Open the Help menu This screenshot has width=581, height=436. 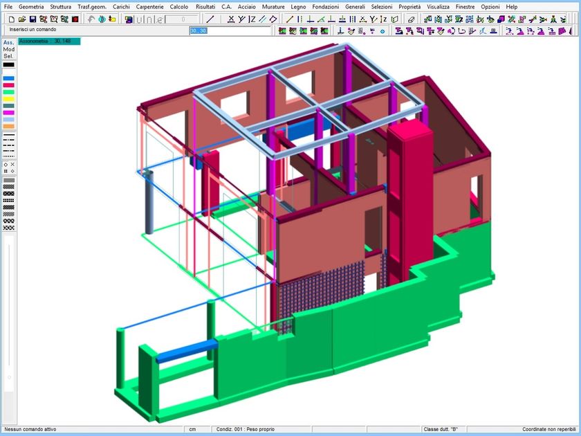pyautogui.click(x=512, y=7)
